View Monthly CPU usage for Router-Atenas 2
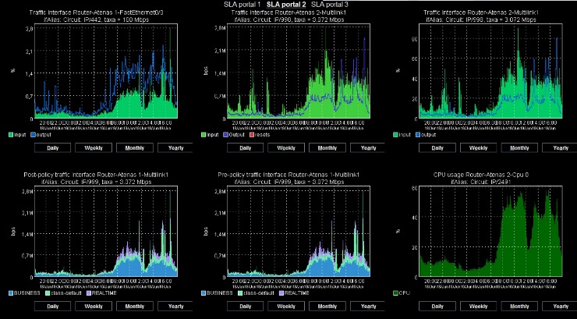The image size is (577, 319). pos(519,306)
